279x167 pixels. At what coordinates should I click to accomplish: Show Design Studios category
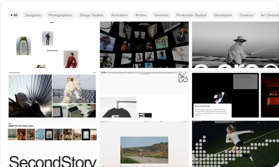point(91,15)
